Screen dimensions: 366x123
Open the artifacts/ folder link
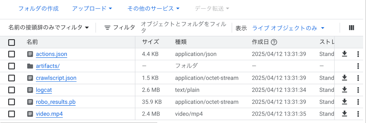pos(48,66)
